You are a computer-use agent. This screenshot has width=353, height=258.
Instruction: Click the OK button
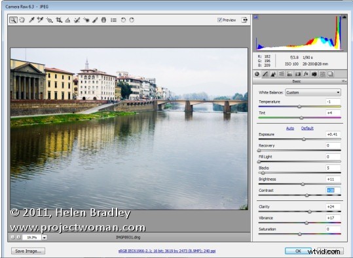click(x=298, y=251)
